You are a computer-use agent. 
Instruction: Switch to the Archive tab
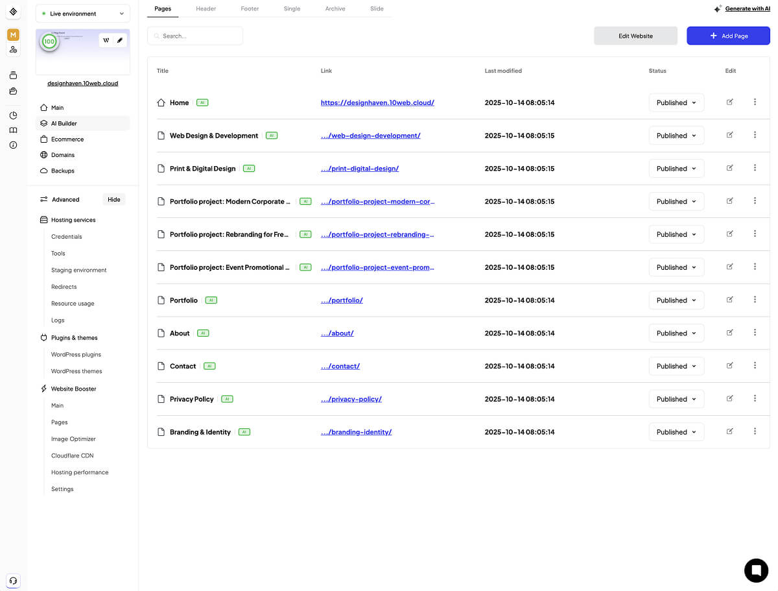point(335,8)
